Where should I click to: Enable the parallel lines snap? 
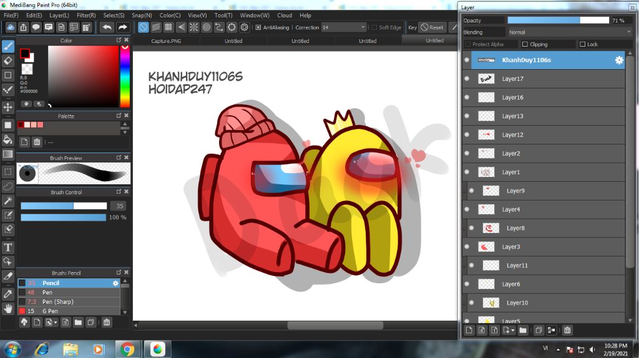coord(155,27)
